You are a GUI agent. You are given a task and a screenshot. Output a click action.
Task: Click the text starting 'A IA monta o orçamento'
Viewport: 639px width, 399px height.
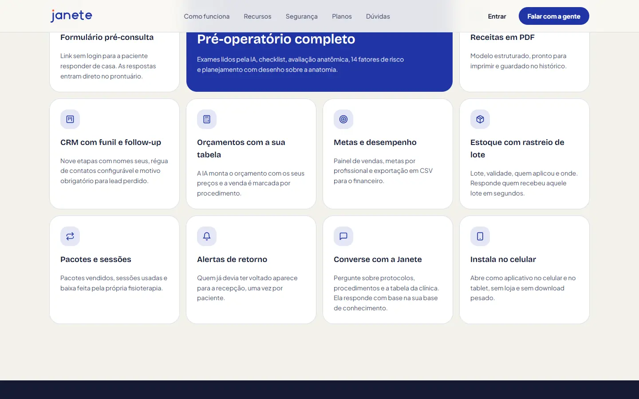(251, 183)
